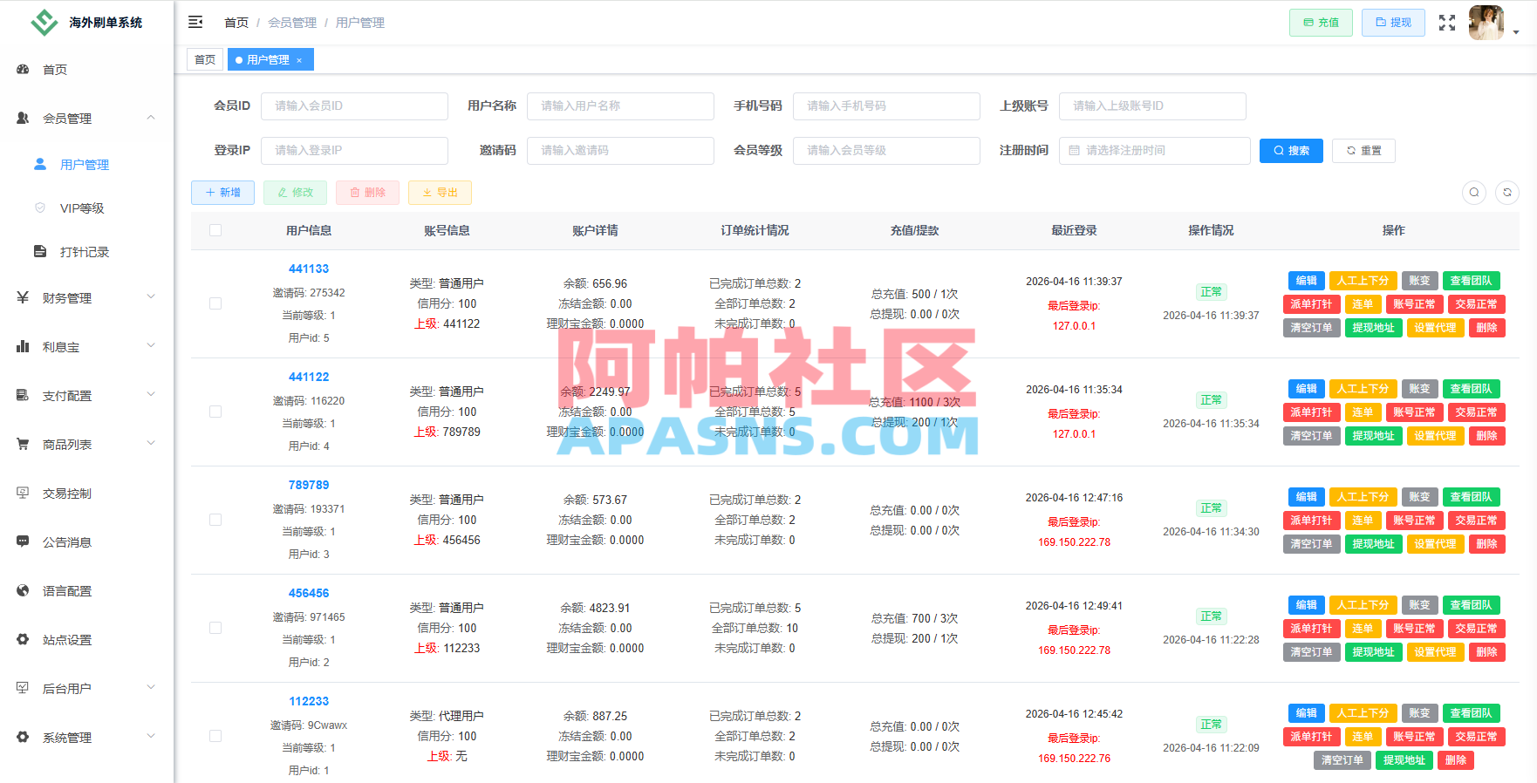Expand 支付配置 sidebar menu
This screenshot has height=783, width=1537.
click(86, 395)
